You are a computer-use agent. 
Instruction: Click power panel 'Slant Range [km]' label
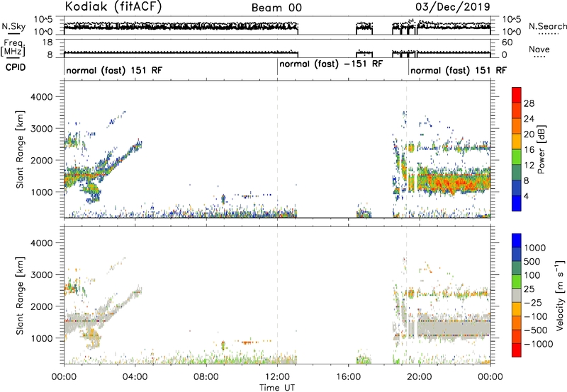[x=20, y=149]
